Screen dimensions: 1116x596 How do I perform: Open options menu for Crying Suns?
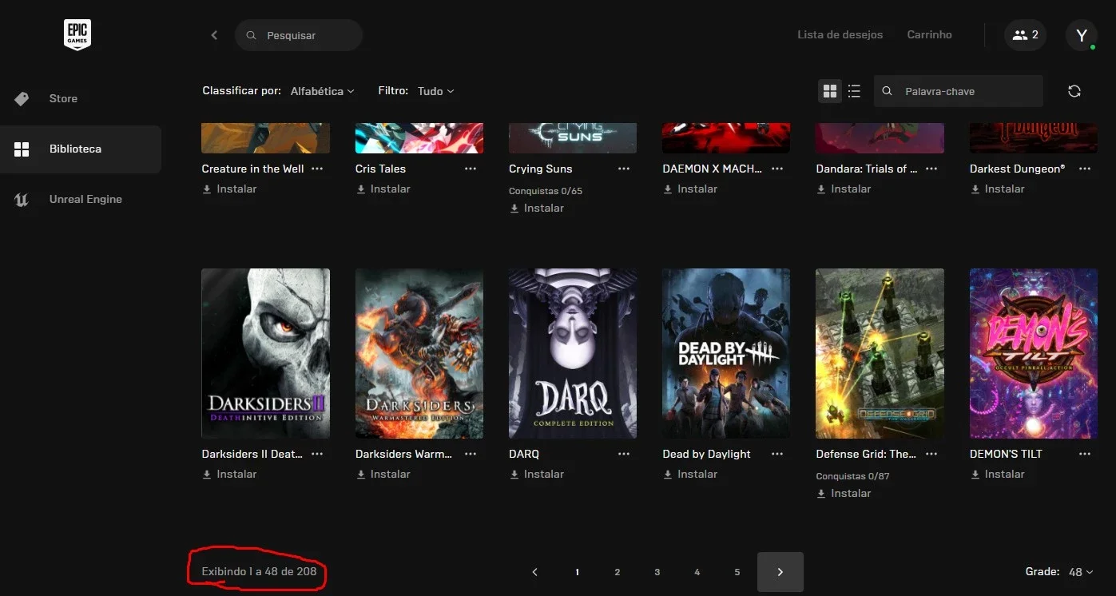pos(624,169)
